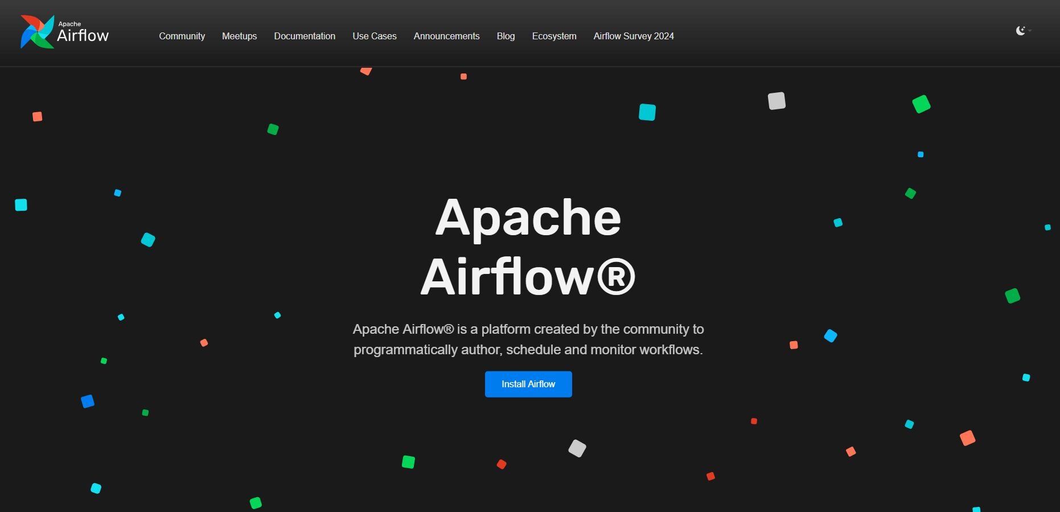Toggle the moon-and-stars theme icon
The image size is (1060, 512).
(x=1020, y=31)
